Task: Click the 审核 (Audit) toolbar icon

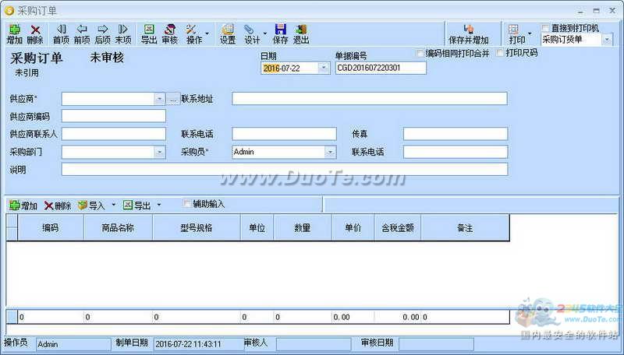Action: tap(169, 33)
